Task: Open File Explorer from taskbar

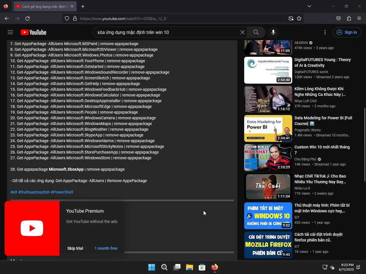Action: [189, 267]
